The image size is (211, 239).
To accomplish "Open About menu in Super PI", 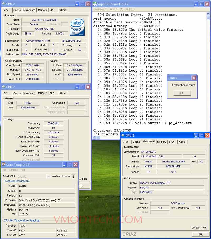I will coord(117,9).
